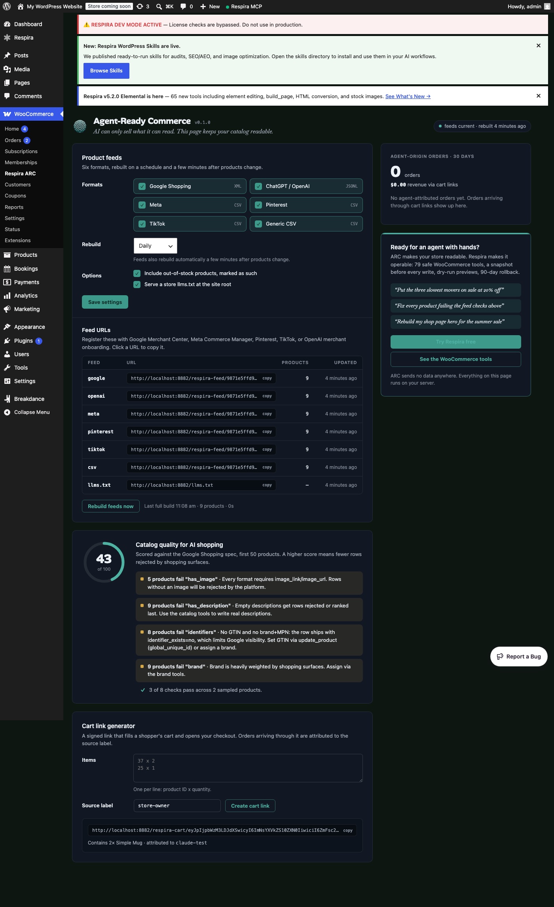554x907 pixels.
Task: Click the Tools wrench icon
Action: tap(7, 368)
